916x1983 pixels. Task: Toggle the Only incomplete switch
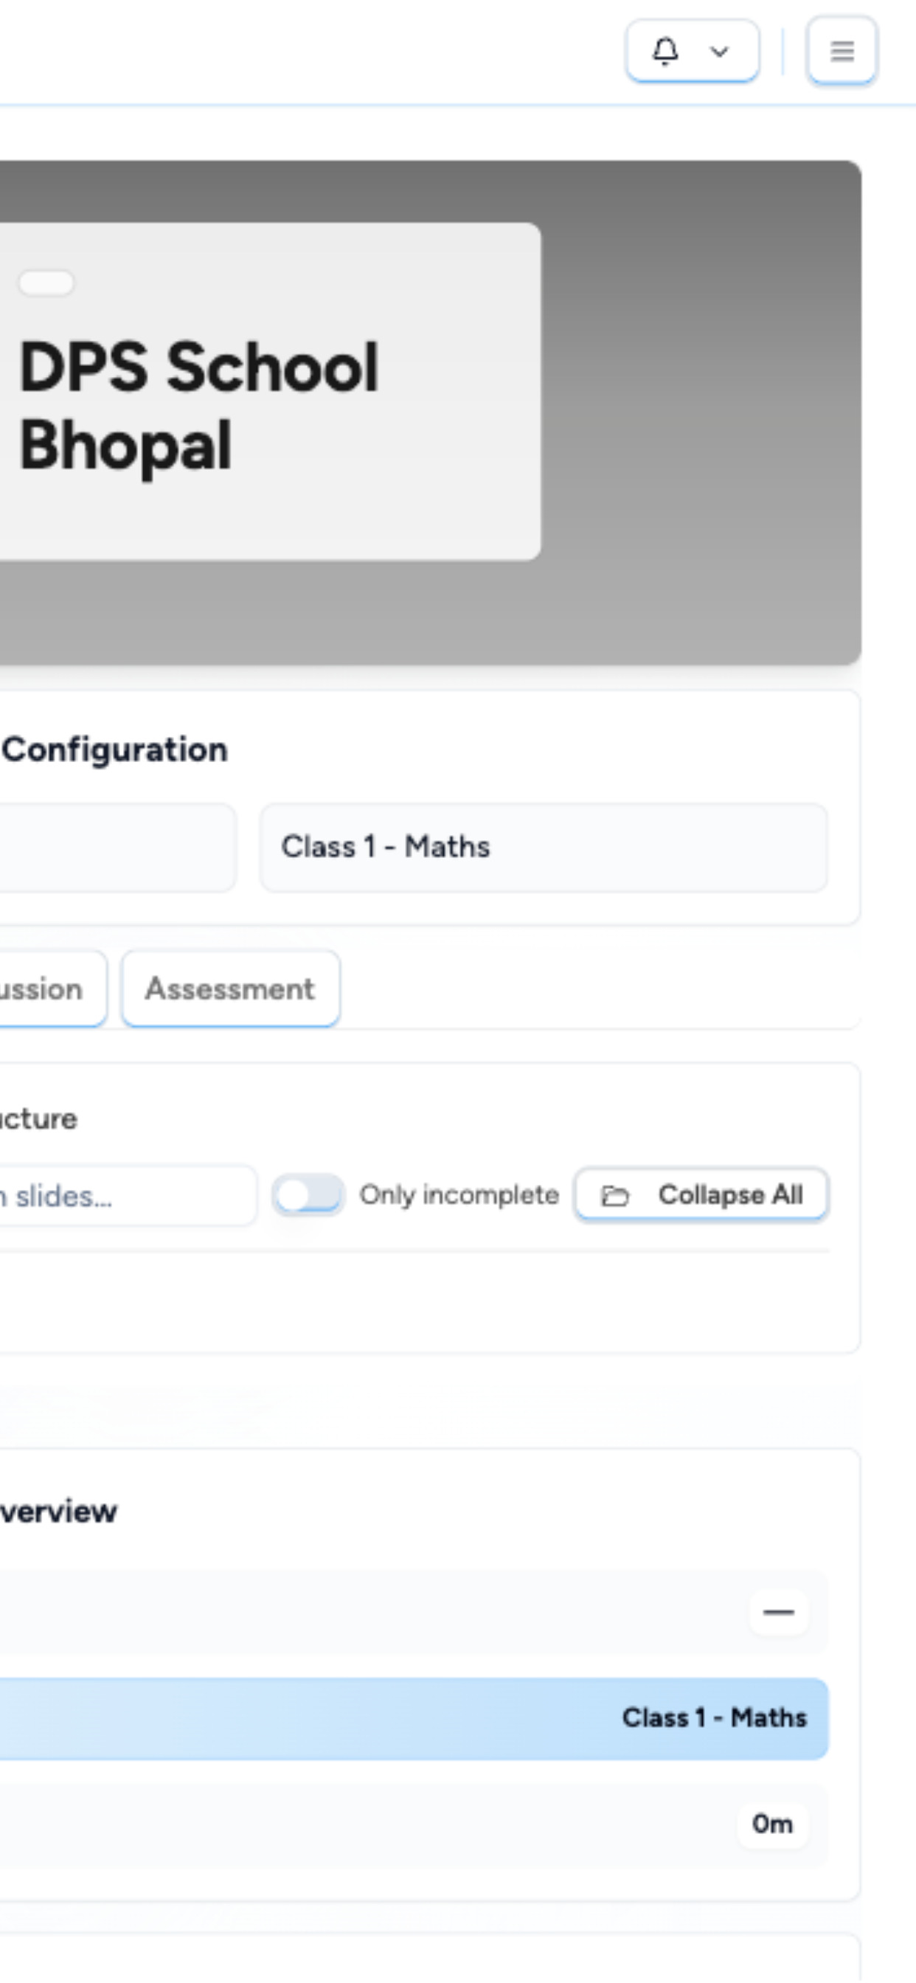(308, 1196)
